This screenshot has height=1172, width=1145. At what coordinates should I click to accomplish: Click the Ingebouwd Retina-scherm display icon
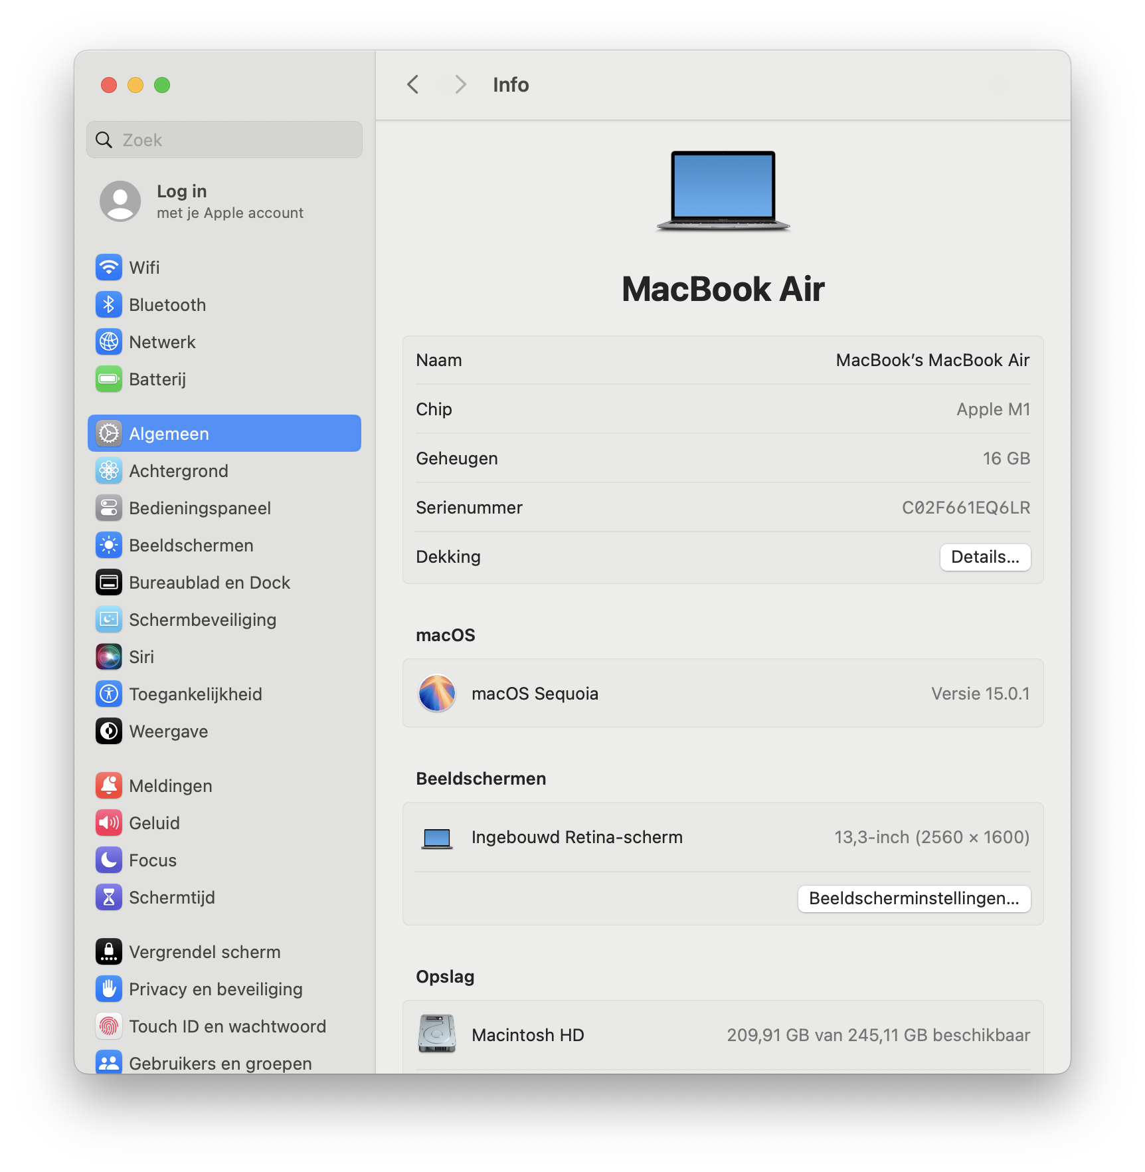point(437,838)
